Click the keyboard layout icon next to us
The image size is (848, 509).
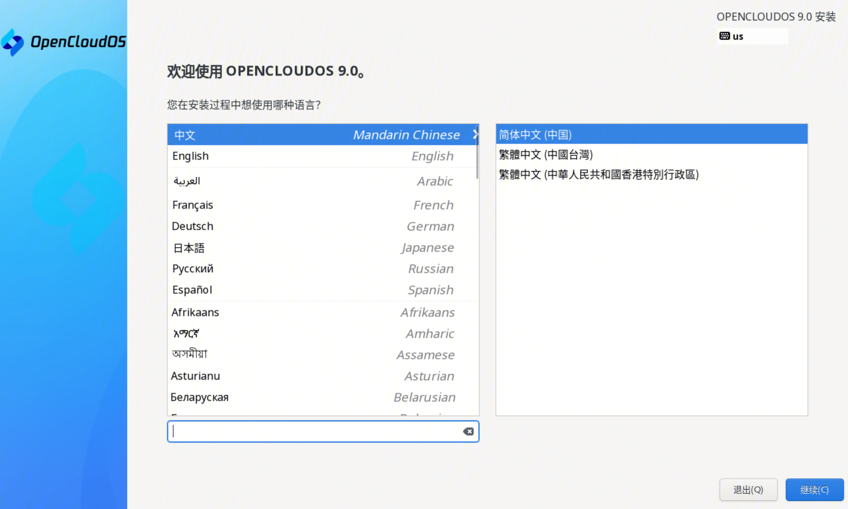724,36
